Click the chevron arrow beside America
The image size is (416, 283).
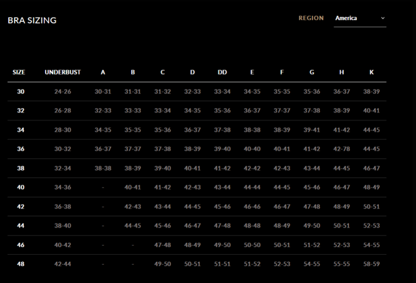(x=382, y=18)
